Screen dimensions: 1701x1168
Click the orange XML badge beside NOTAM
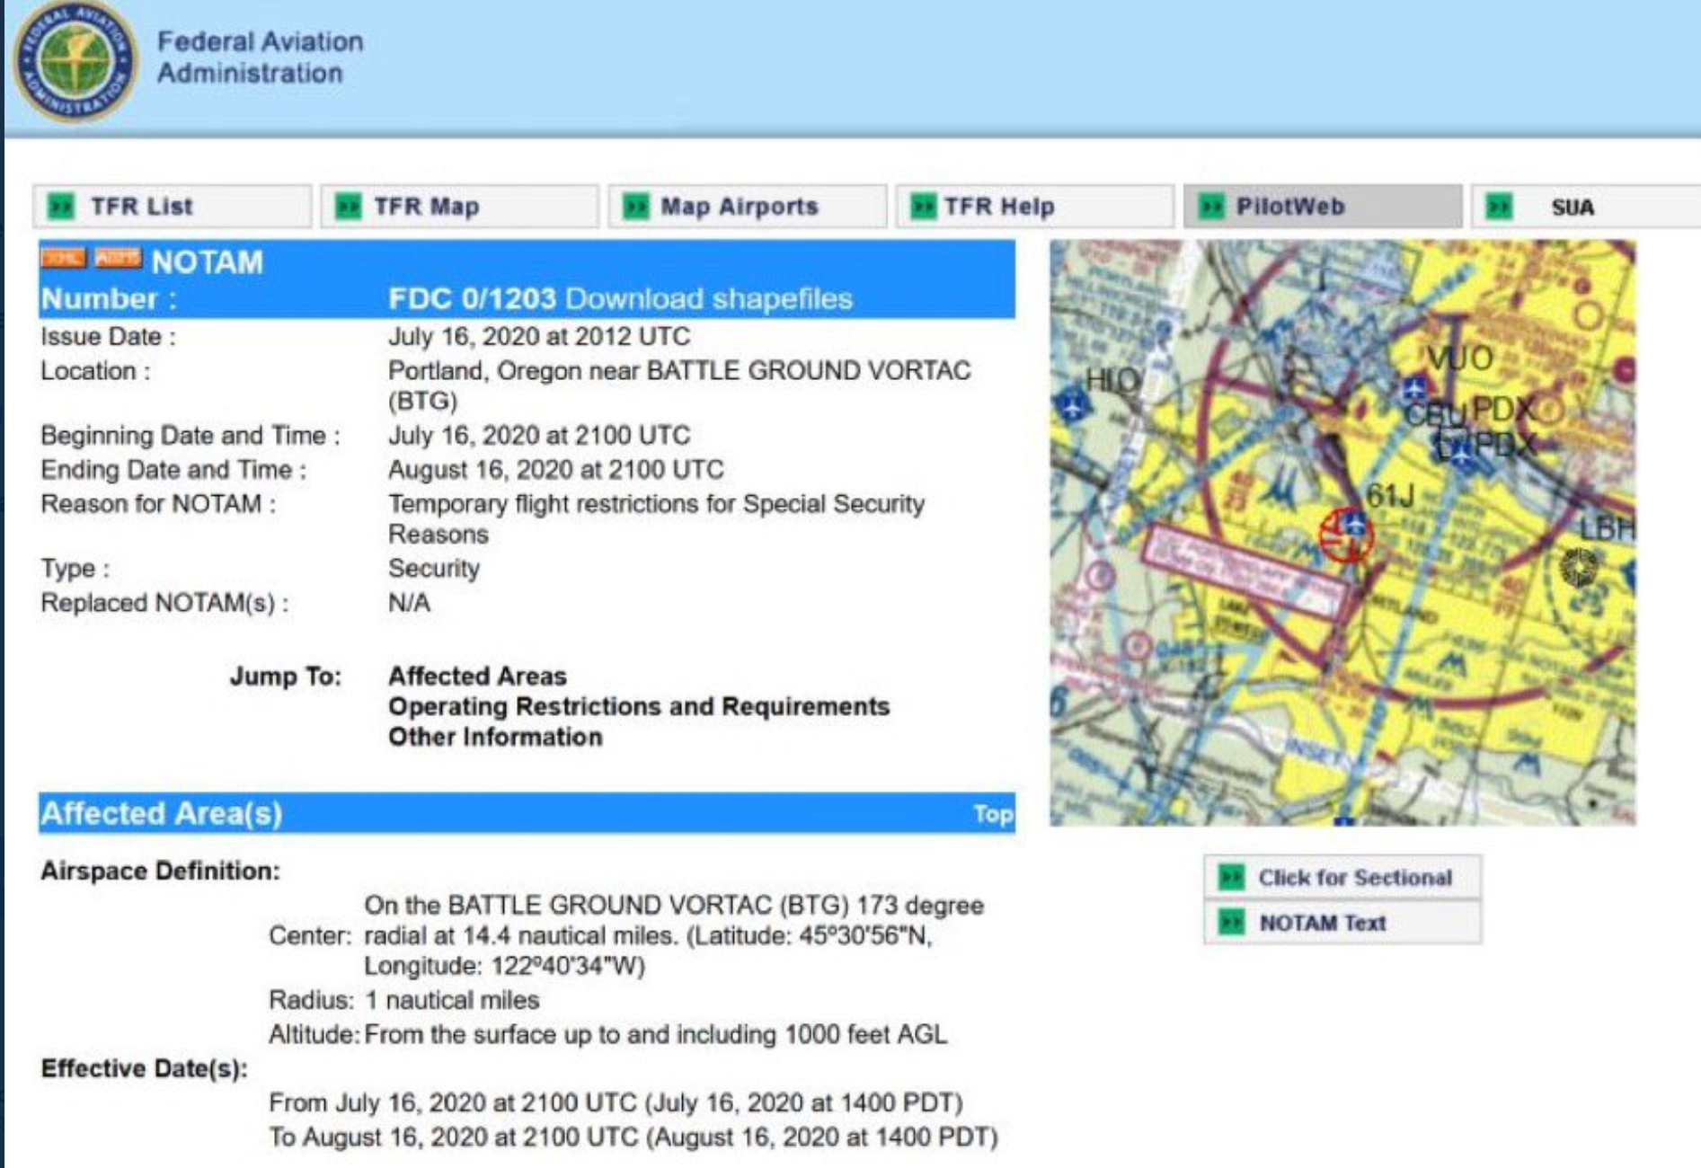point(63,259)
